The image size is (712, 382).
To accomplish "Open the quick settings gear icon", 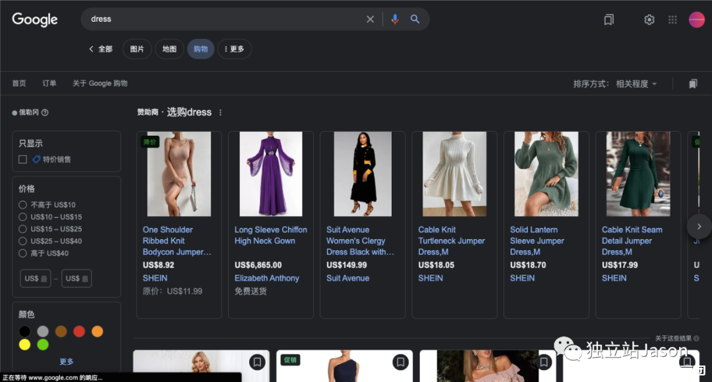I will pos(649,19).
